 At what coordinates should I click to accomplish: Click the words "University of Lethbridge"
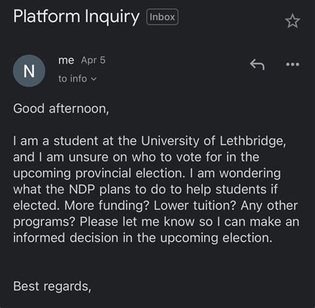click(x=212, y=141)
